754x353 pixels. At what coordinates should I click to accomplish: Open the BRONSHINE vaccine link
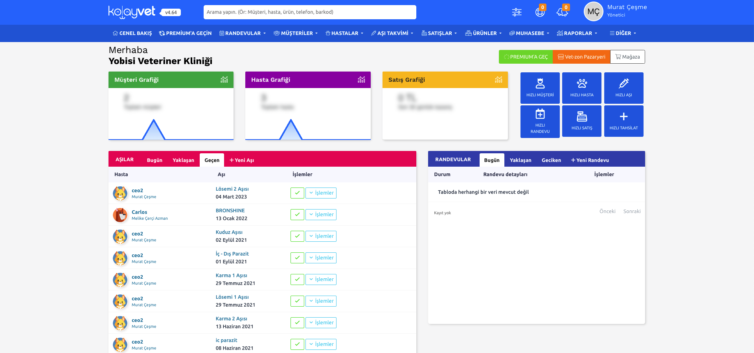click(230, 211)
